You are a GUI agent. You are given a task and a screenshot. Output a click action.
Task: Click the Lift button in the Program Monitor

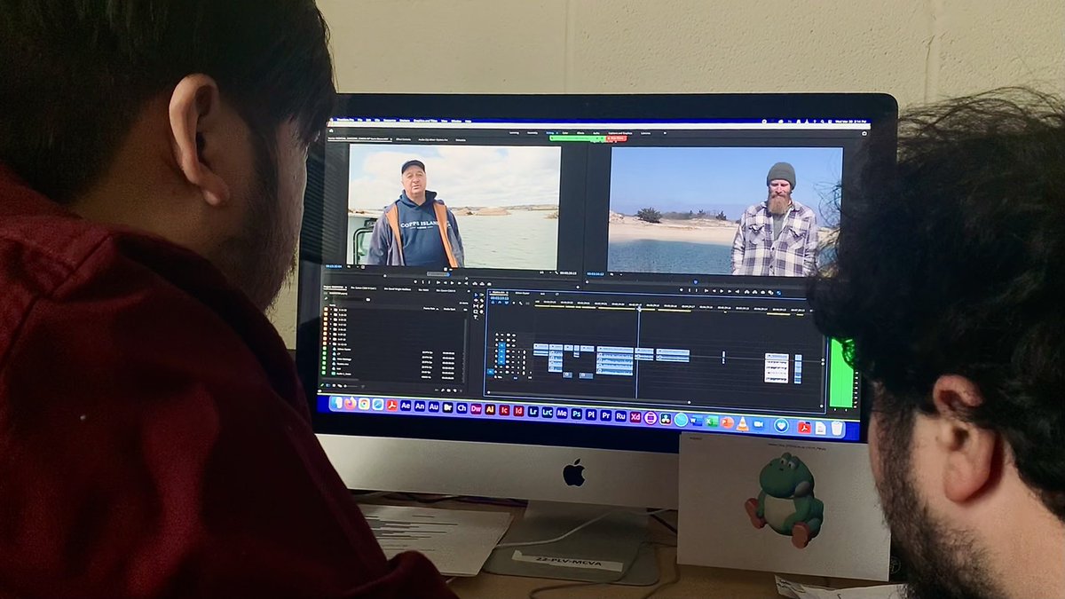(745, 289)
